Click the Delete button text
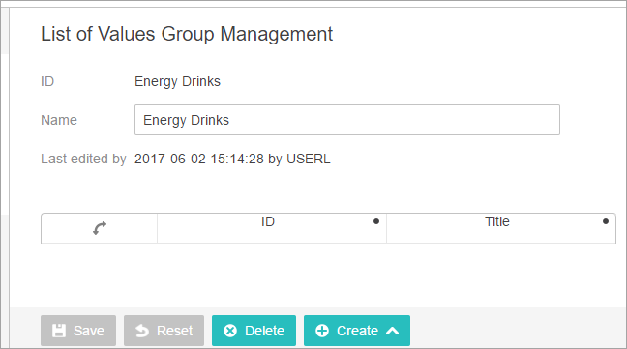This screenshot has height=349, width=627. click(x=264, y=331)
